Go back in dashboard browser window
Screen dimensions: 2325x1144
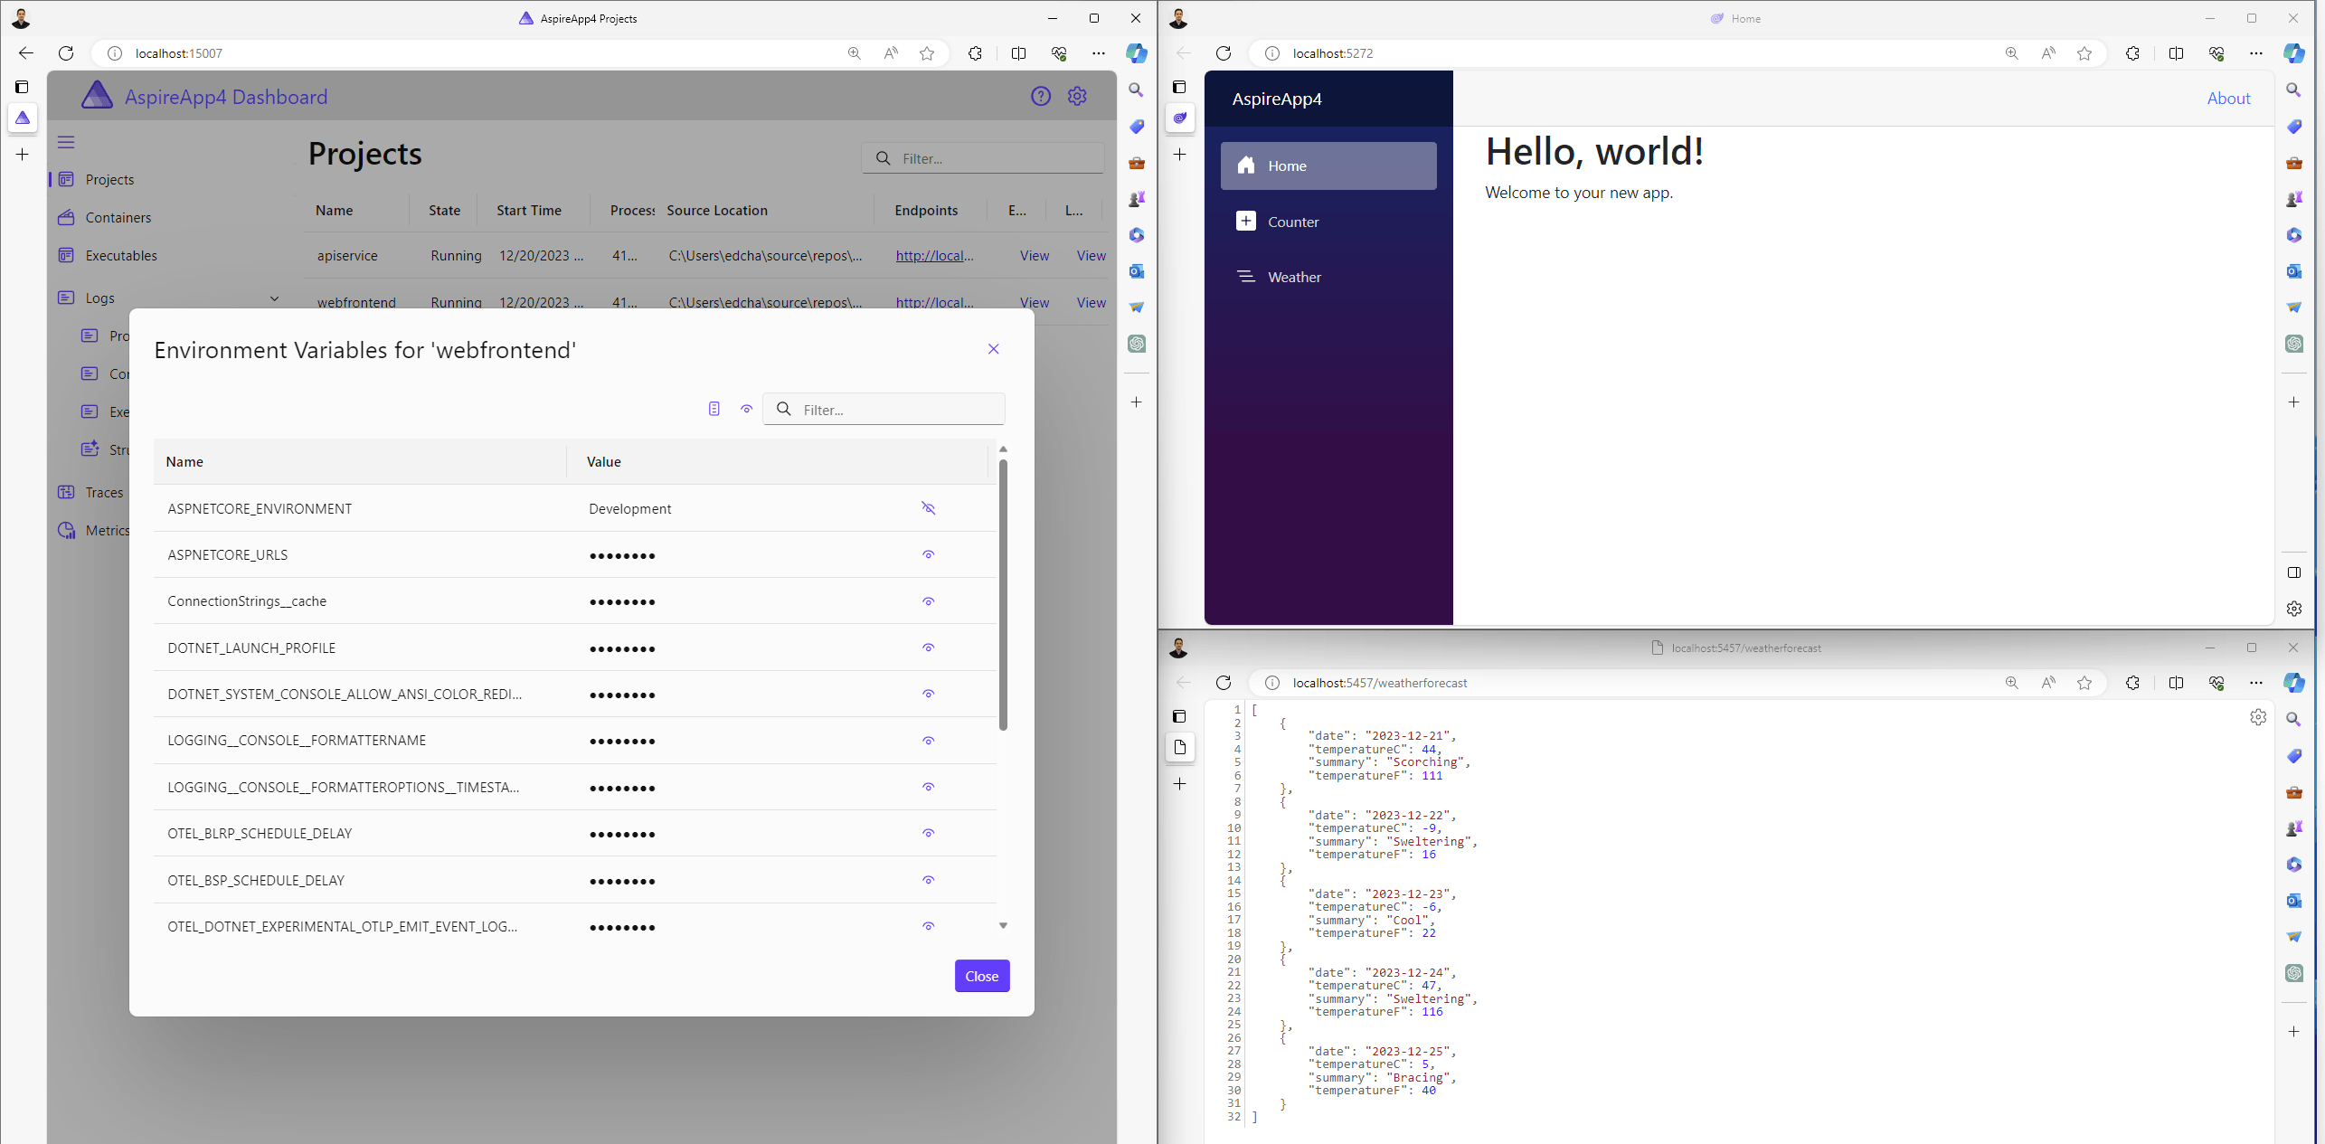pos(26,53)
